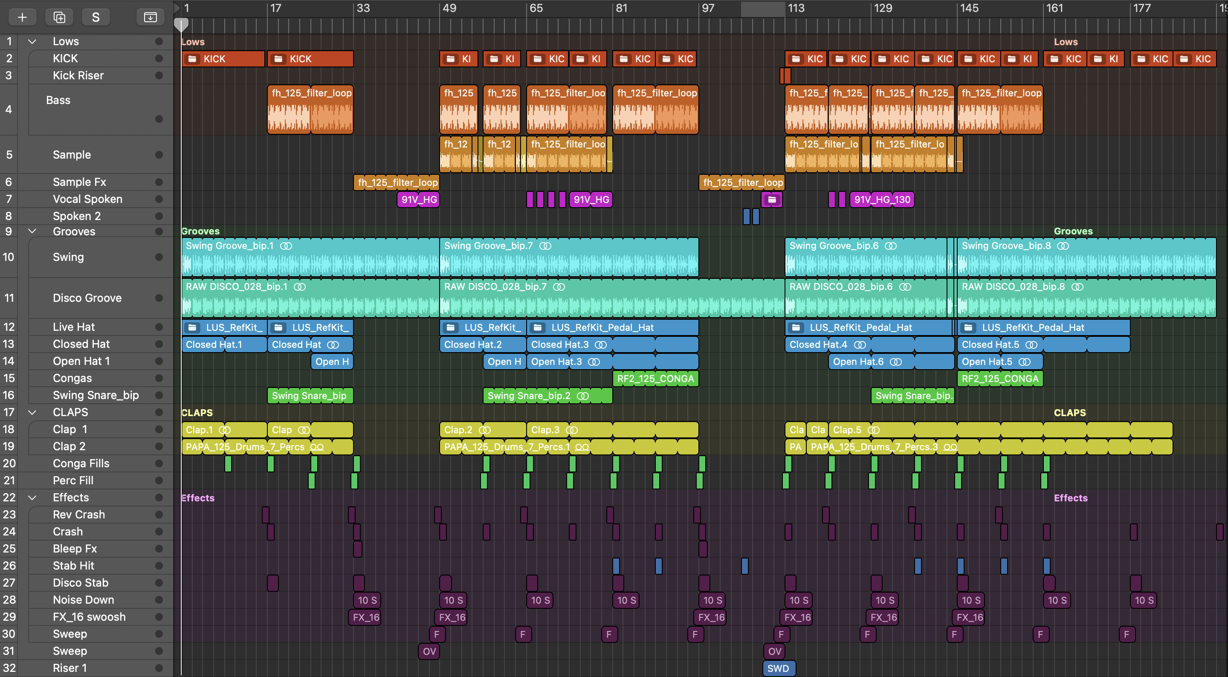1228x677 pixels.
Task: Click the folder icon on first KICK region
Action: point(193,59)
